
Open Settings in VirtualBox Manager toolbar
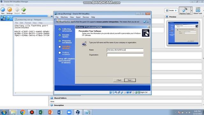pos(10,11)
